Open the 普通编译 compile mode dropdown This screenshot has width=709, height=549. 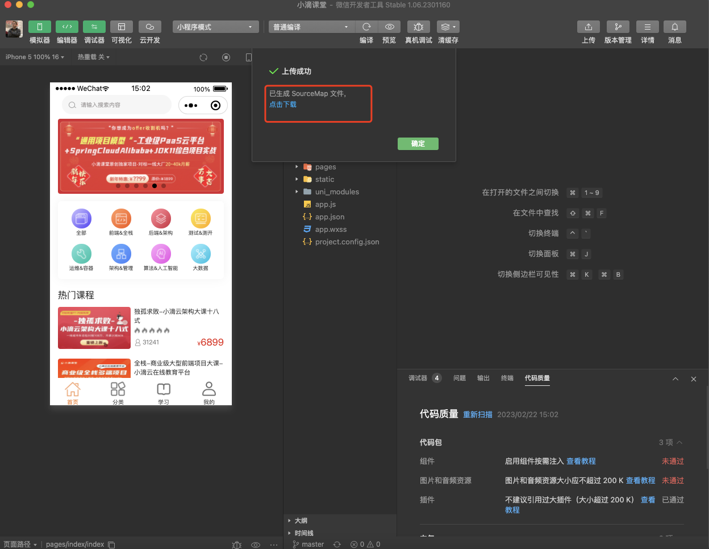tap(311, 26)
